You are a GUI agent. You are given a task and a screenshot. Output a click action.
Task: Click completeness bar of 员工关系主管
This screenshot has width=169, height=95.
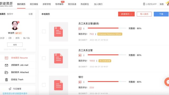tap(107, 55)
